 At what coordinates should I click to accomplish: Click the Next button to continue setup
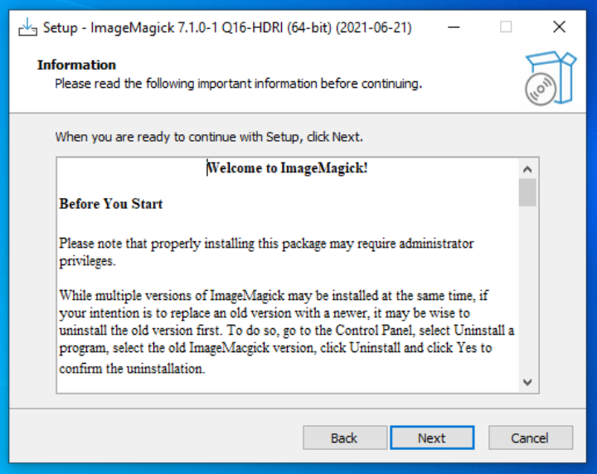point(432,438)
